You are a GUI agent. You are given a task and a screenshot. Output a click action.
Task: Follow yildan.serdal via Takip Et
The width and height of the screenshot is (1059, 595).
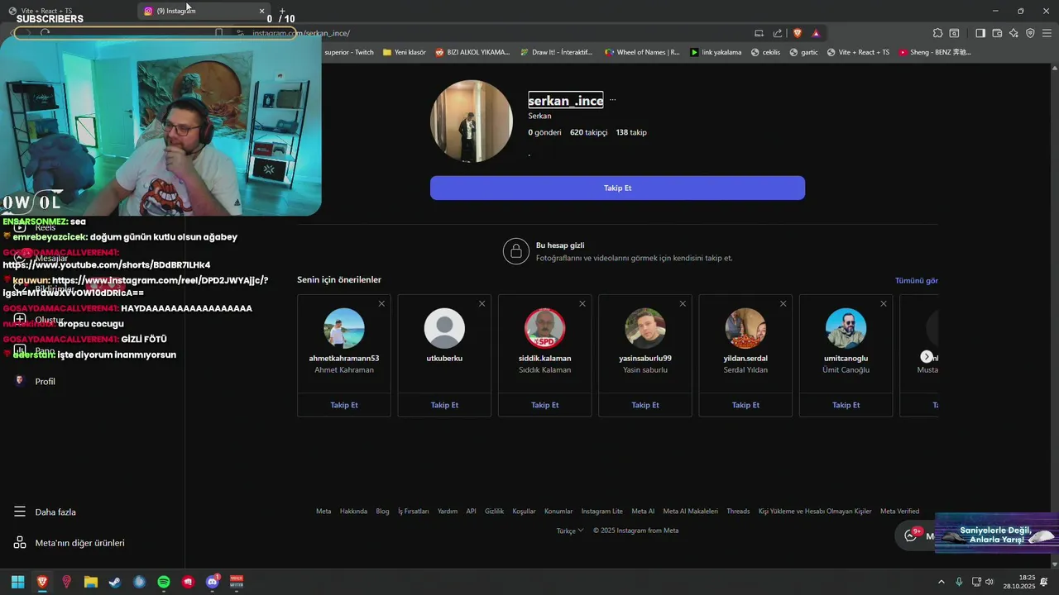tap(745, 405)
